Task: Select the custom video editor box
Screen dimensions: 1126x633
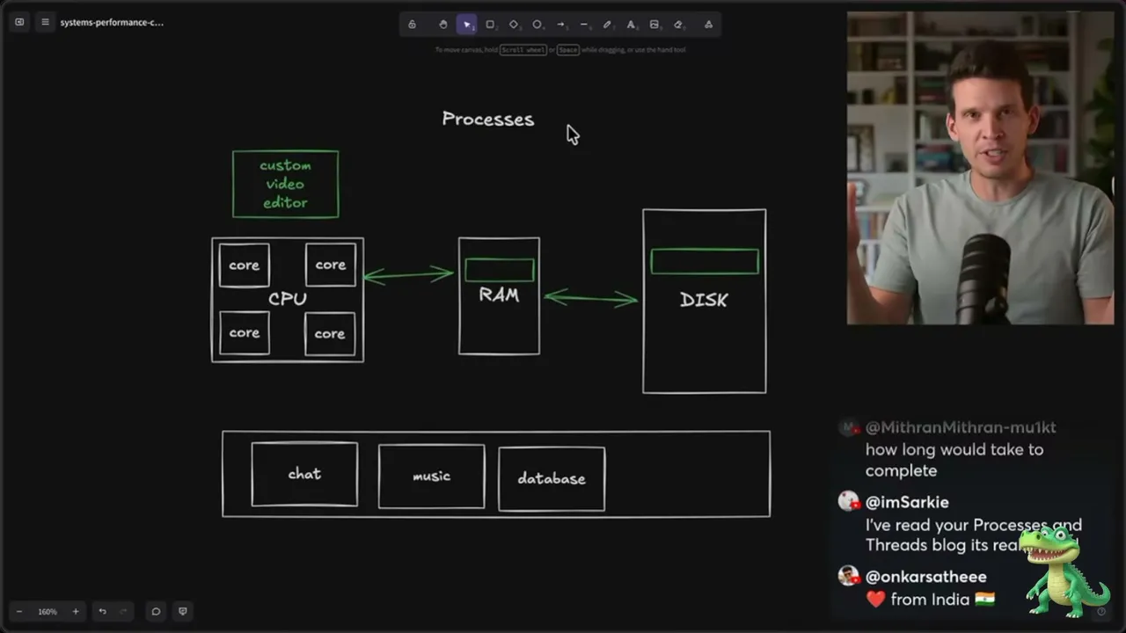Action: coord(285,184)
